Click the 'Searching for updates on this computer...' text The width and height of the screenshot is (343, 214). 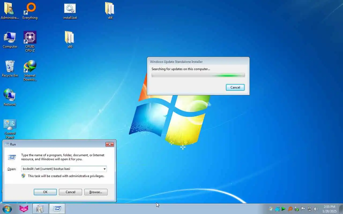181,69
